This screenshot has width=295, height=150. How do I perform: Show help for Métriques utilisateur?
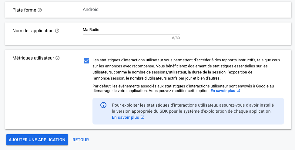[58, 58]
